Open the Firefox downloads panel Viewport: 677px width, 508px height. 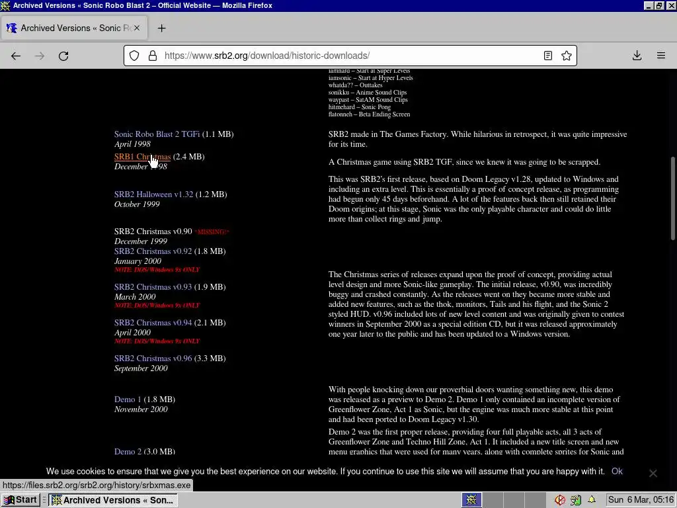click(637, 56)
